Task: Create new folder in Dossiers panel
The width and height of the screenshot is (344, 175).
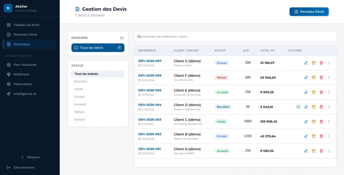Action: (122, 38)
